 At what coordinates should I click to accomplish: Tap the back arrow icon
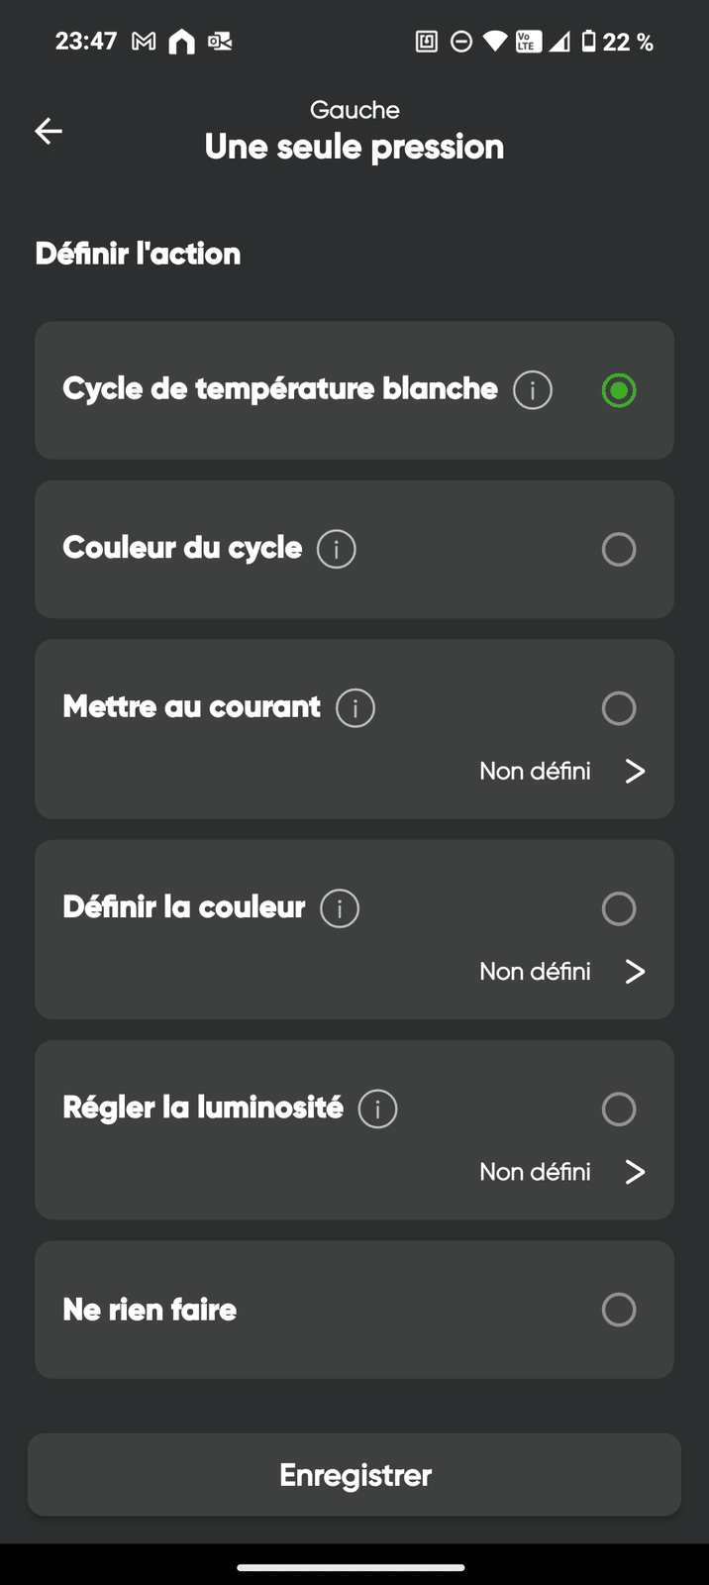[49, 131]
